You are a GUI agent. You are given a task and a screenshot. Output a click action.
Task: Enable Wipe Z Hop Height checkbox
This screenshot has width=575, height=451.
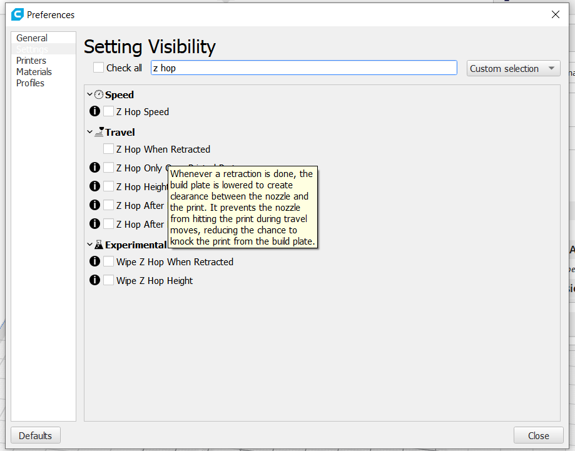(109, 280)
